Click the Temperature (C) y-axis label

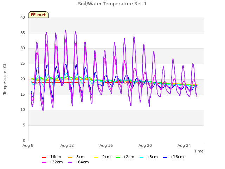pyautogui.click(x=5, y=79)
